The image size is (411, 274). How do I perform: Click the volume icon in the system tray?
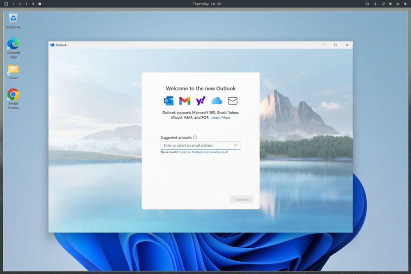tap(391, 4)
